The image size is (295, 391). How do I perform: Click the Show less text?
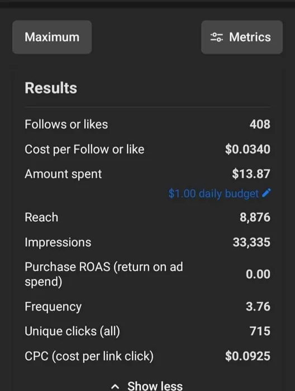click(x=155, y=385)
